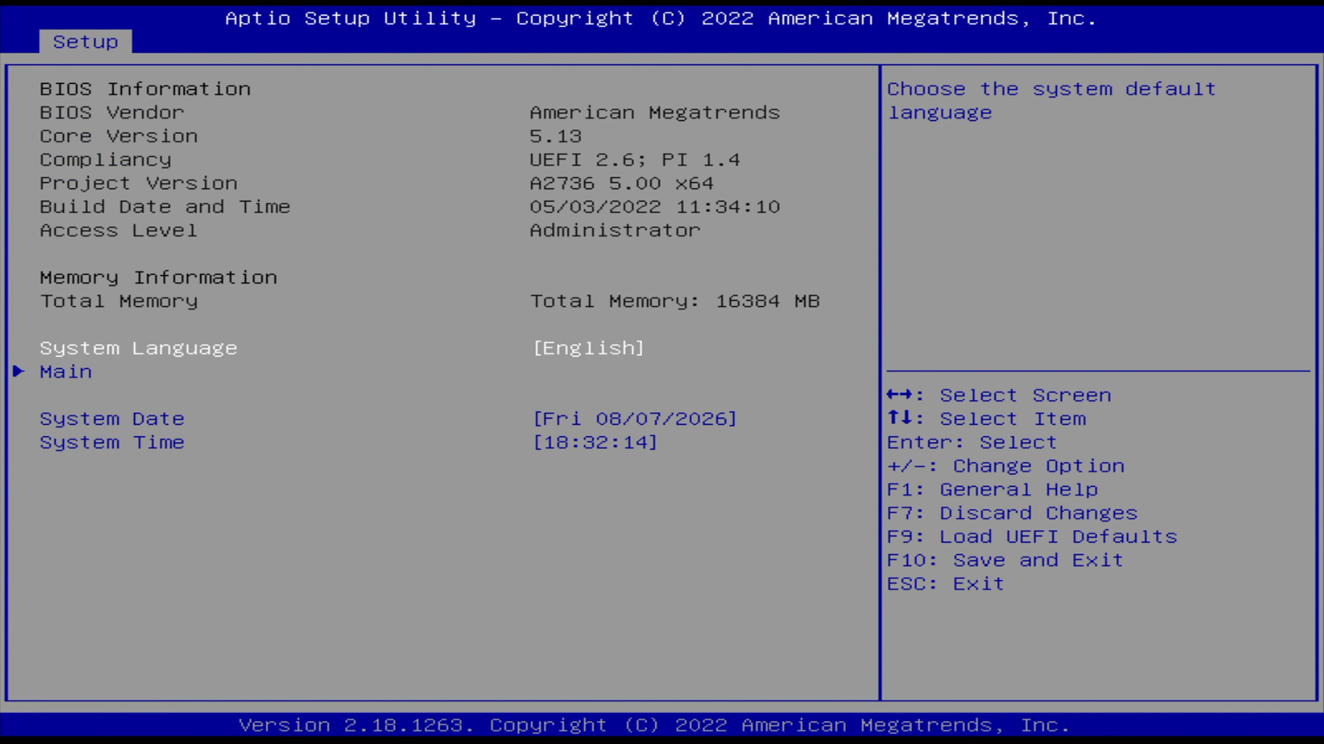Image resolution: width=1324 pixels, height=744 pixels.
Task: Click the F10: Save and Exit hint
Action: pyautogui.click(x=1005, y=561)
